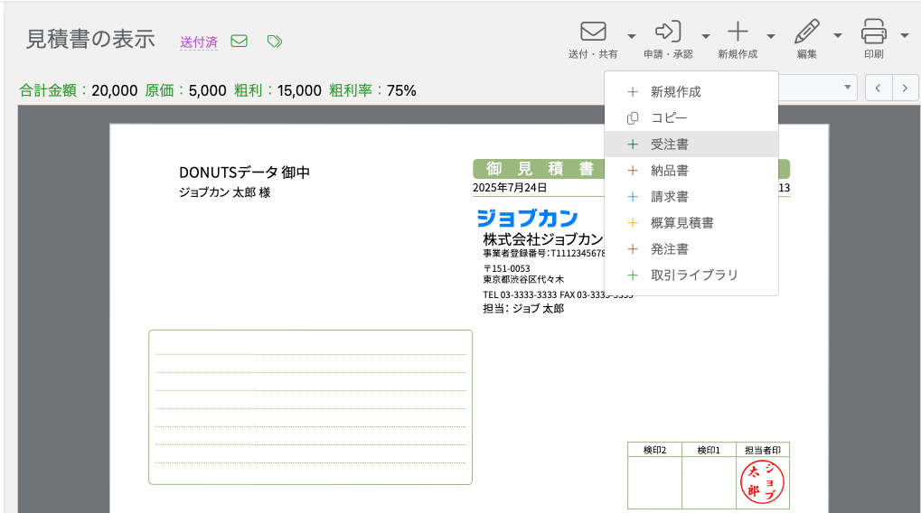
Task: Select 受注書 from the menu
Action: pos(670,145)
